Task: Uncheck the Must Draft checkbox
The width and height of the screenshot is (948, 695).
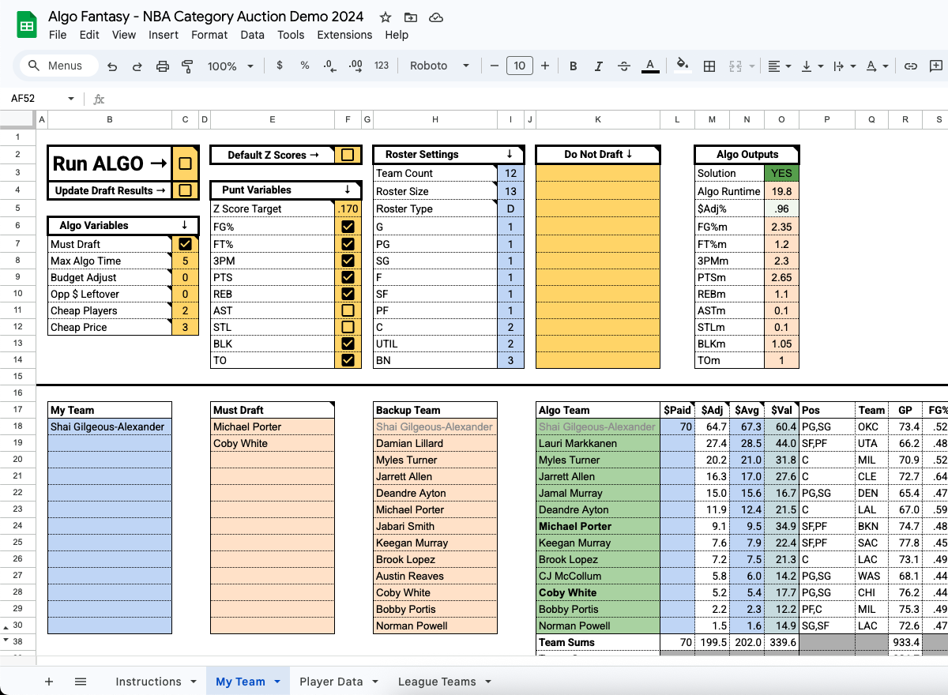Action: click(x=185, y=245)
